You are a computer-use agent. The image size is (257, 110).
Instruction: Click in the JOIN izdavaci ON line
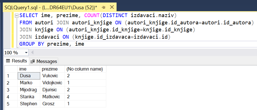(x=95, y=37)
